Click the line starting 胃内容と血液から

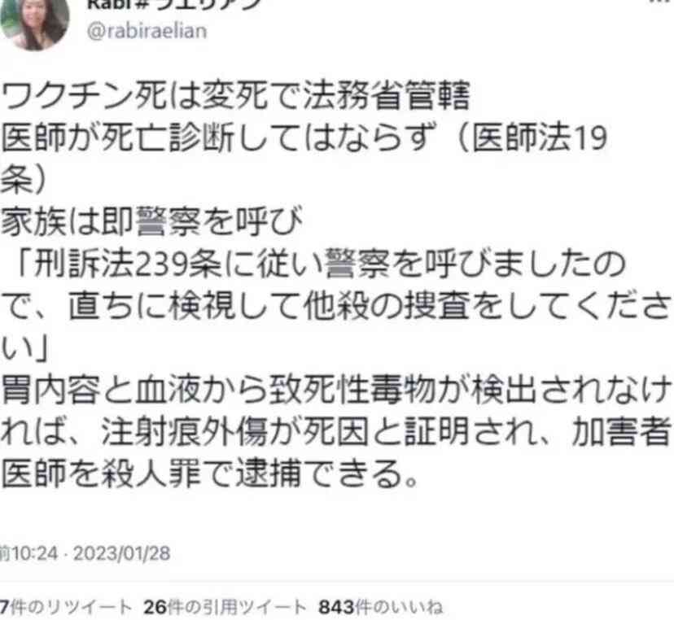337,390
